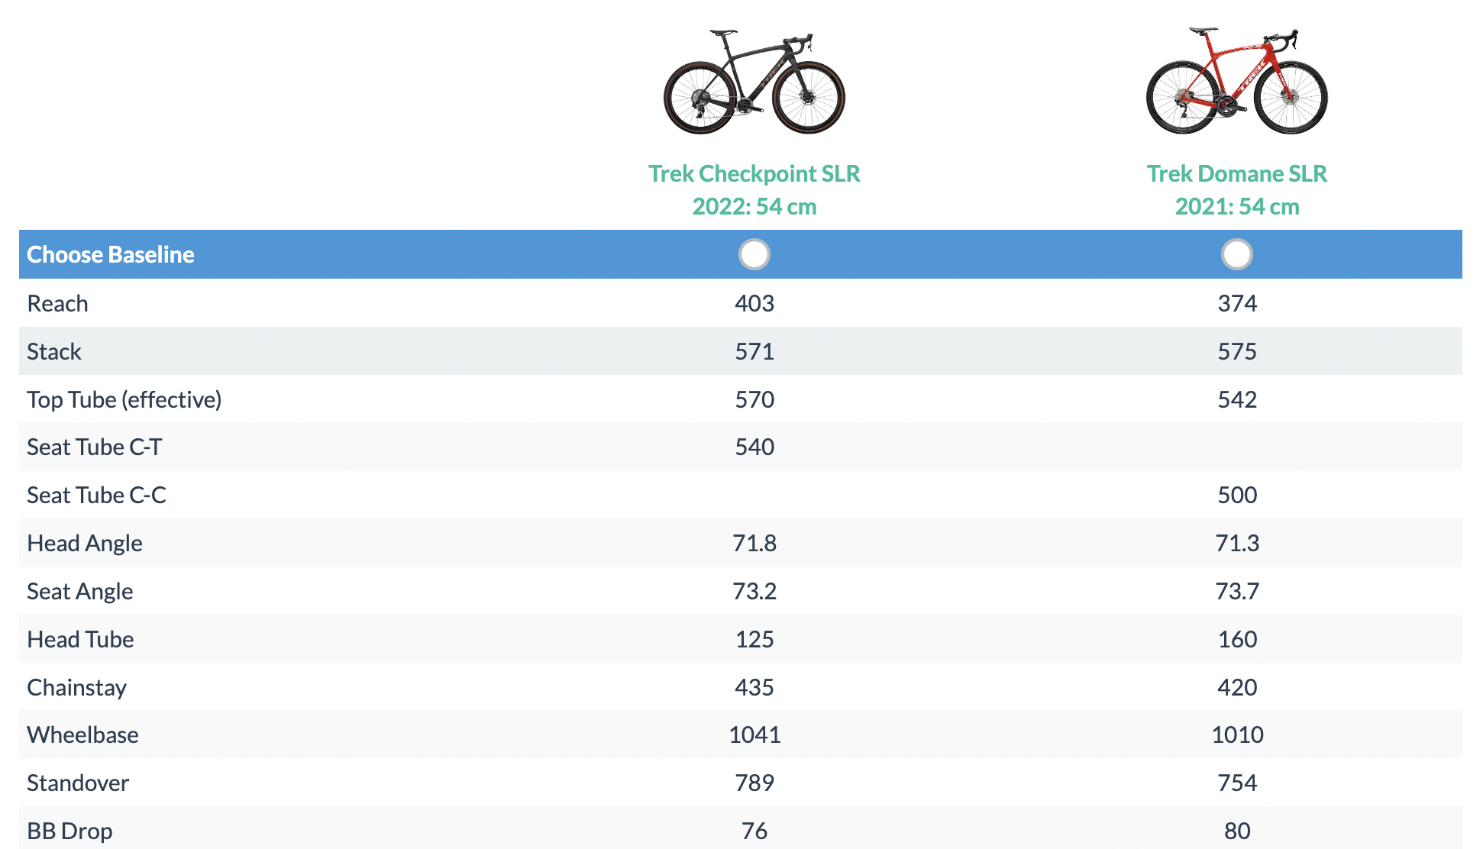Click the Chainstay row label
This screenshot has height=849, width=1483.
(x=77, y=688)
